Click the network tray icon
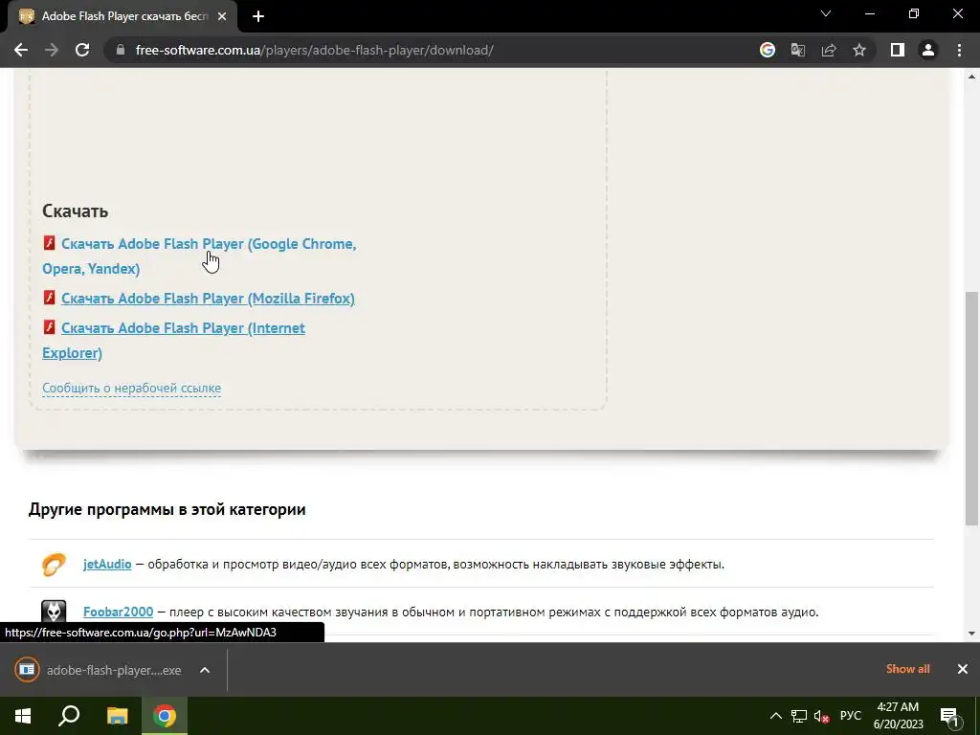Image resolution: width=980 pixels, height=735 pixels. click(x=799, y=716)
